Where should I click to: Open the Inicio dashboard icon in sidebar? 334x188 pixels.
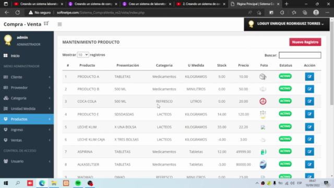(6, 56)
